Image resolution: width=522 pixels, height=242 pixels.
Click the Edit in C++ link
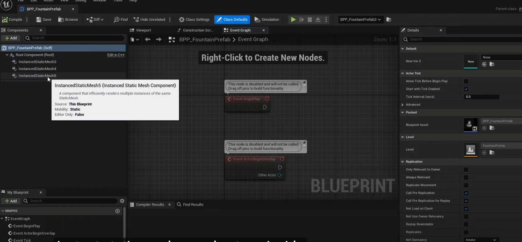pos(116,55)
